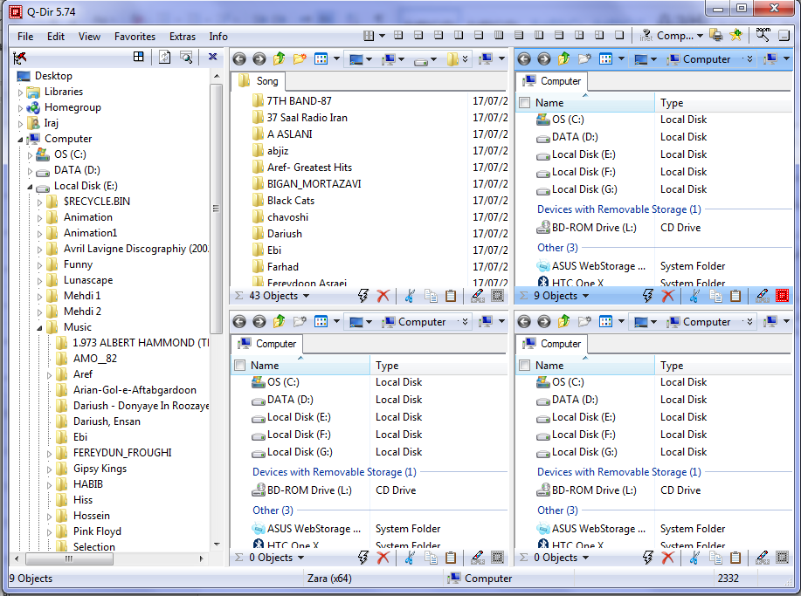Click lightning bolt icon in 9 Objects bar
Screen dimensions: 801x596
point(648,296)
